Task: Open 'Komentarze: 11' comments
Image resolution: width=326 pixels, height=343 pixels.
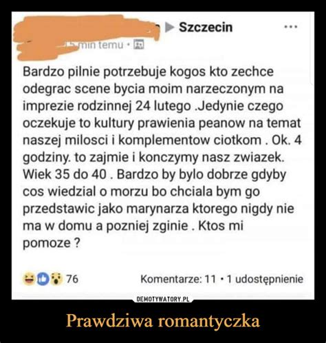Action: point(178,279)
